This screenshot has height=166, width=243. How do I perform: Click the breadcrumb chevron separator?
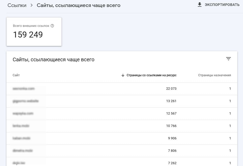point(32,5)
